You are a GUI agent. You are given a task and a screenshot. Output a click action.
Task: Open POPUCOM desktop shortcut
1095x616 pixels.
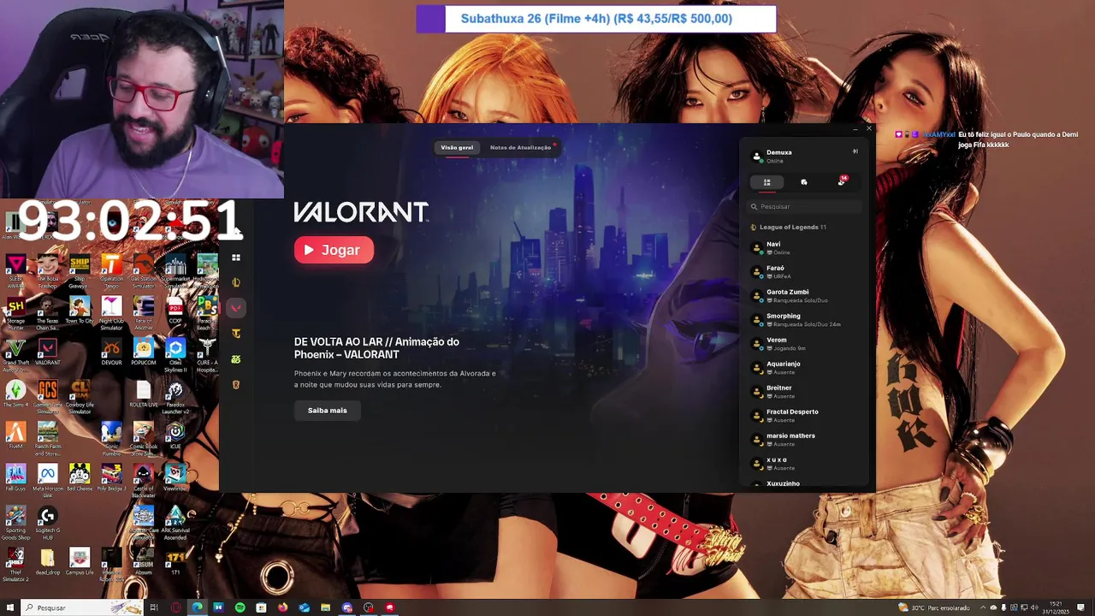(144, 352)
